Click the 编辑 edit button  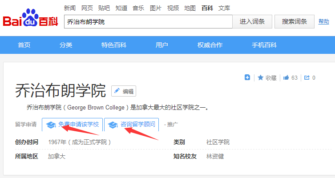[x=124, y=91]
